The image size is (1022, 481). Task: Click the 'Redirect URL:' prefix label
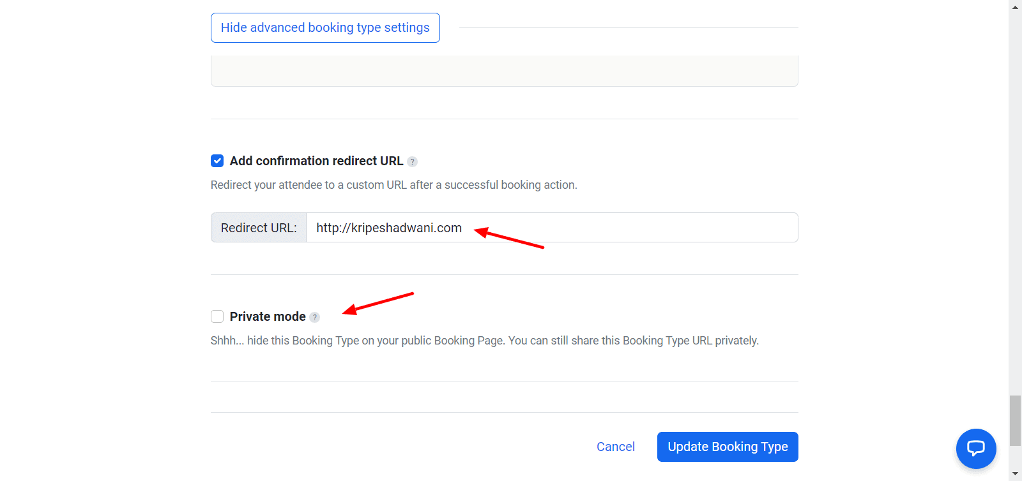click(259, 228)
